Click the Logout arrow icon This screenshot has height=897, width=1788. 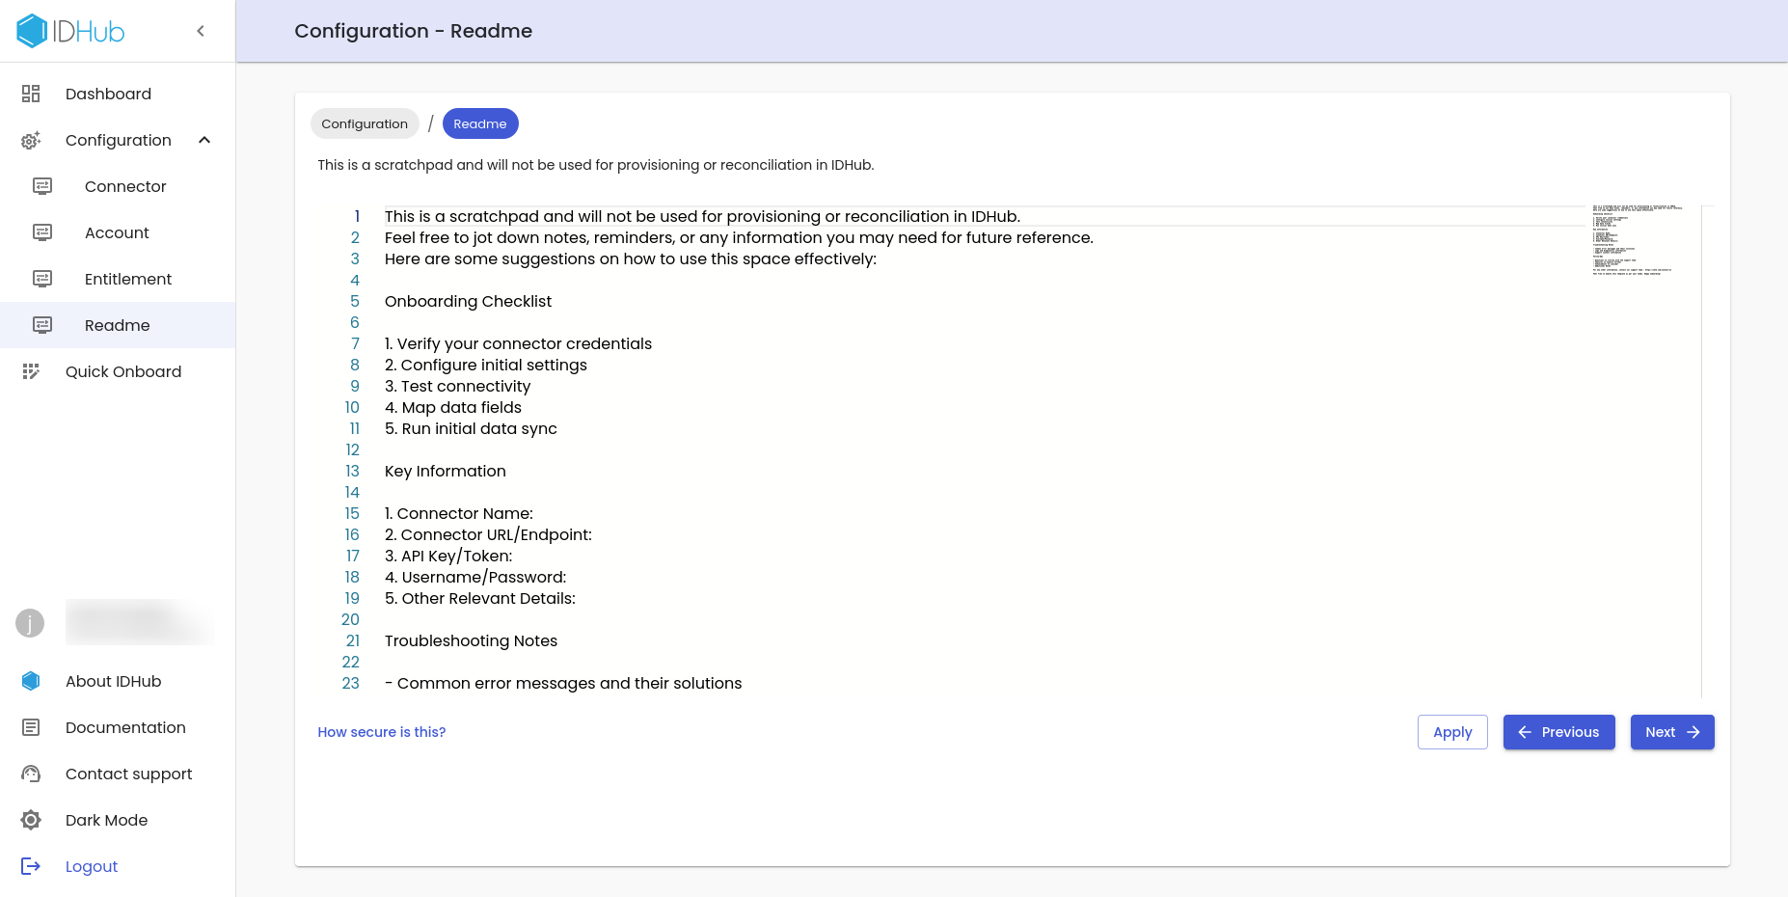pyautogui.click(x=31, y=866)
